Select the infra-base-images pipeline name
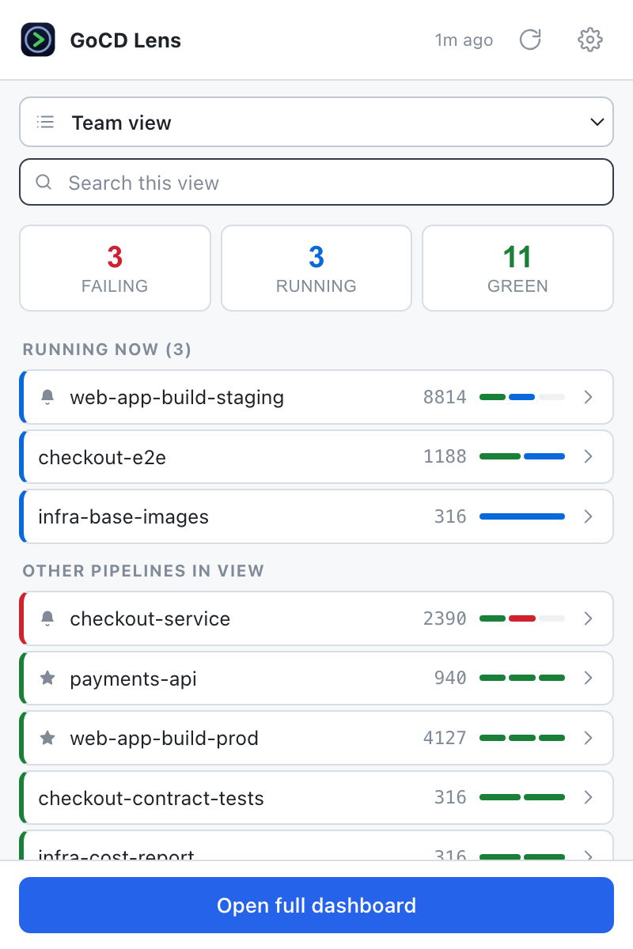The image size is (633, 949). tap(123, 516)
